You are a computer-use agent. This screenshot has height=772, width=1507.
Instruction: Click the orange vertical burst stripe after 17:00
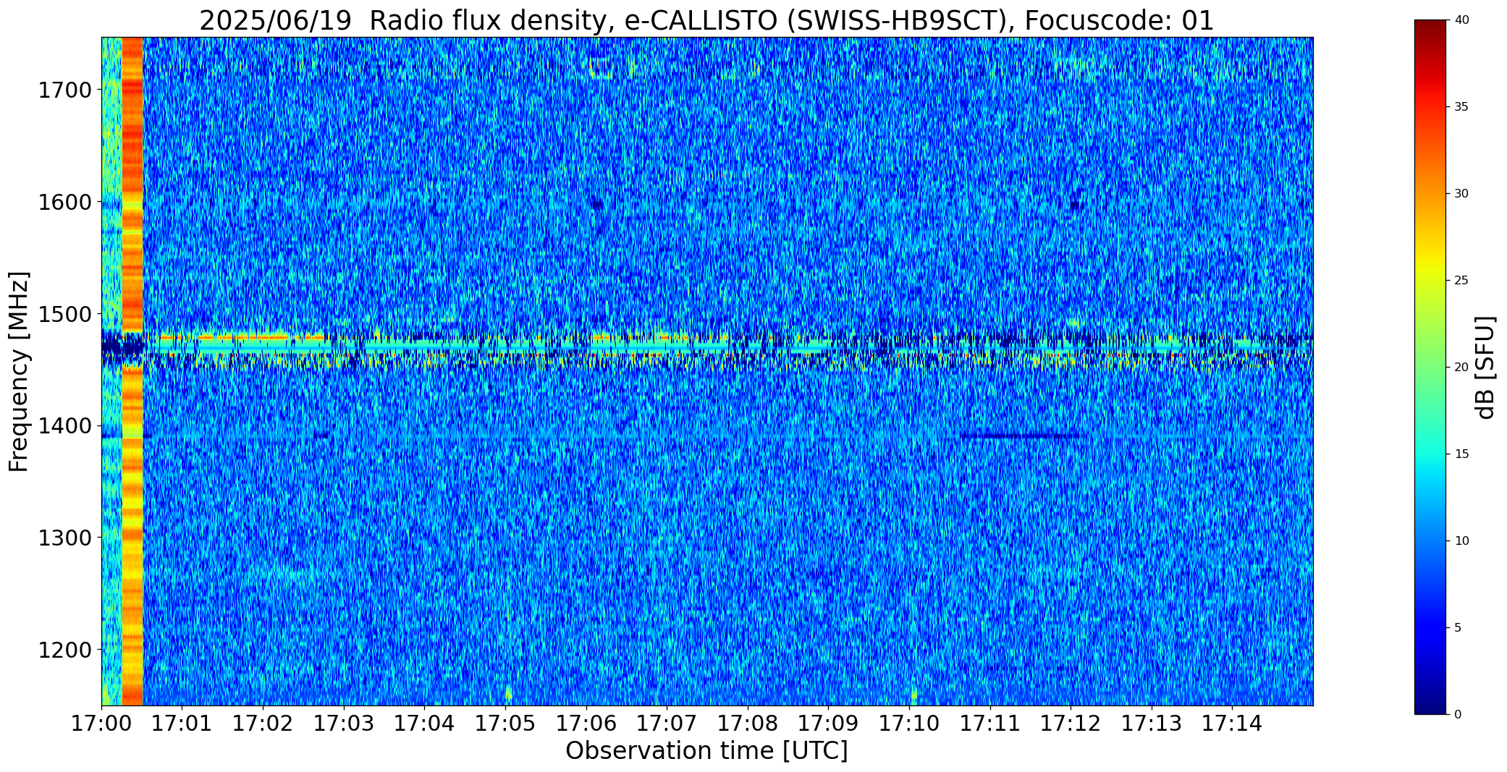click(132, 371)
